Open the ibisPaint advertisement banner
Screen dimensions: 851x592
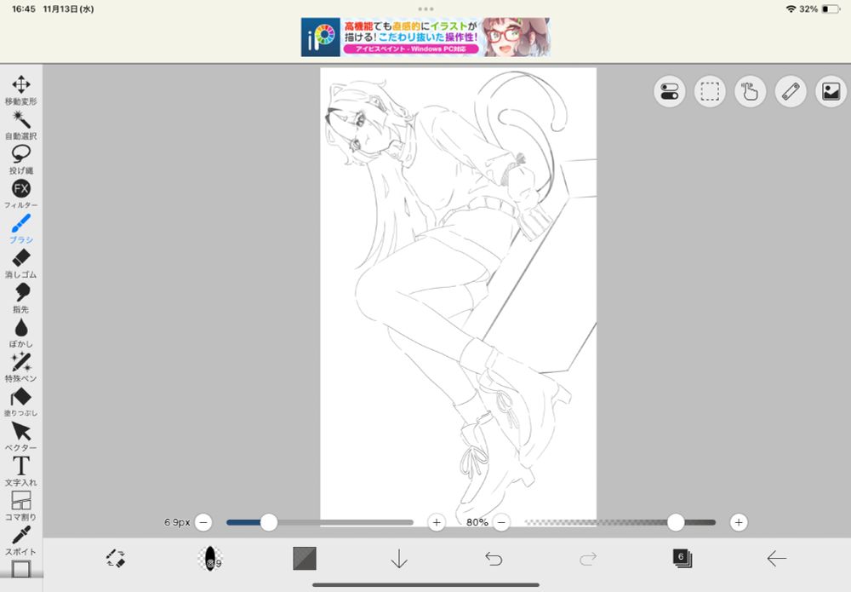(425, 37)
